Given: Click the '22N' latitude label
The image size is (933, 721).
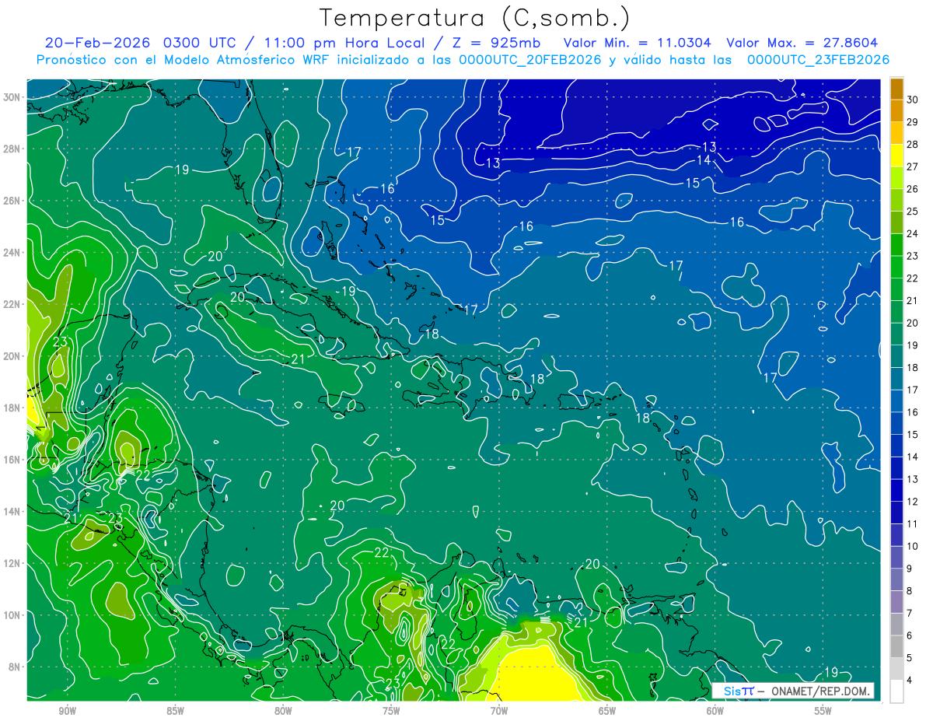Looking at the screenshot, I should point(12,304).
